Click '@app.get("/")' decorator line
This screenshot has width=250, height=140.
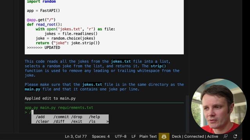pos(41,20)
